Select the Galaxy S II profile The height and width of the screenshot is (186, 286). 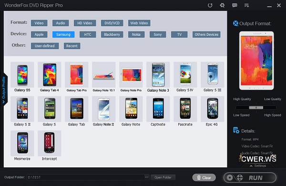click(x=22, y=111)
